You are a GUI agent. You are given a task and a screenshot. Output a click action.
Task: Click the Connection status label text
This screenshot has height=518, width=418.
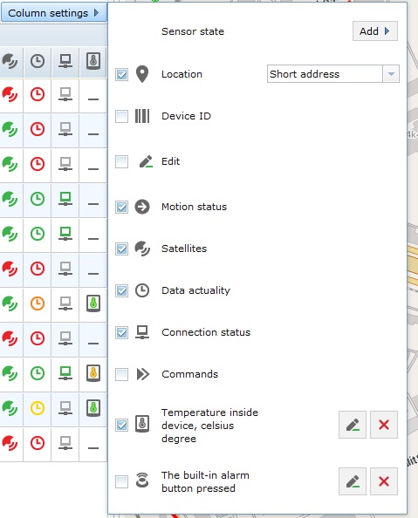(x=206, y=332)
